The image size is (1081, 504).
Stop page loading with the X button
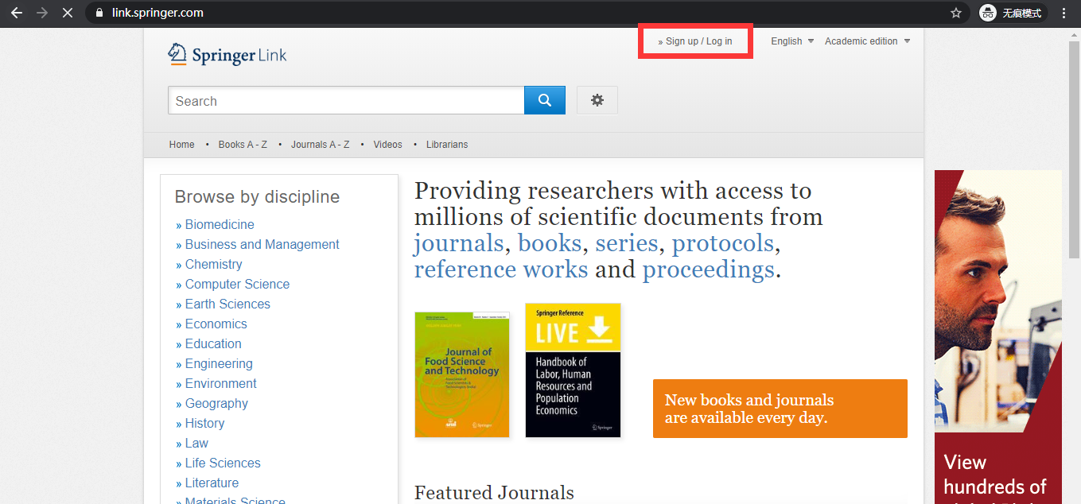(67, 13)
